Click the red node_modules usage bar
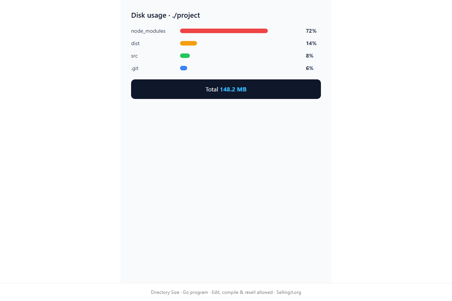This screenshot has height=301, width=452. (x=224, y=31)
